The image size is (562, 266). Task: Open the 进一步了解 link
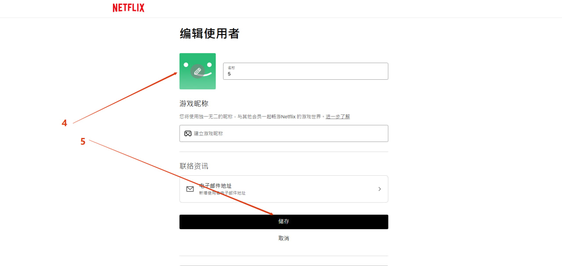coord(338,117)
